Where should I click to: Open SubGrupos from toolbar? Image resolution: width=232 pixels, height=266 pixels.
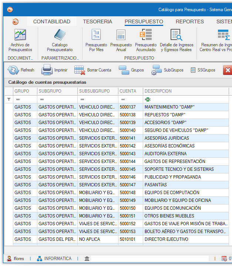click(x=167, y=70)
